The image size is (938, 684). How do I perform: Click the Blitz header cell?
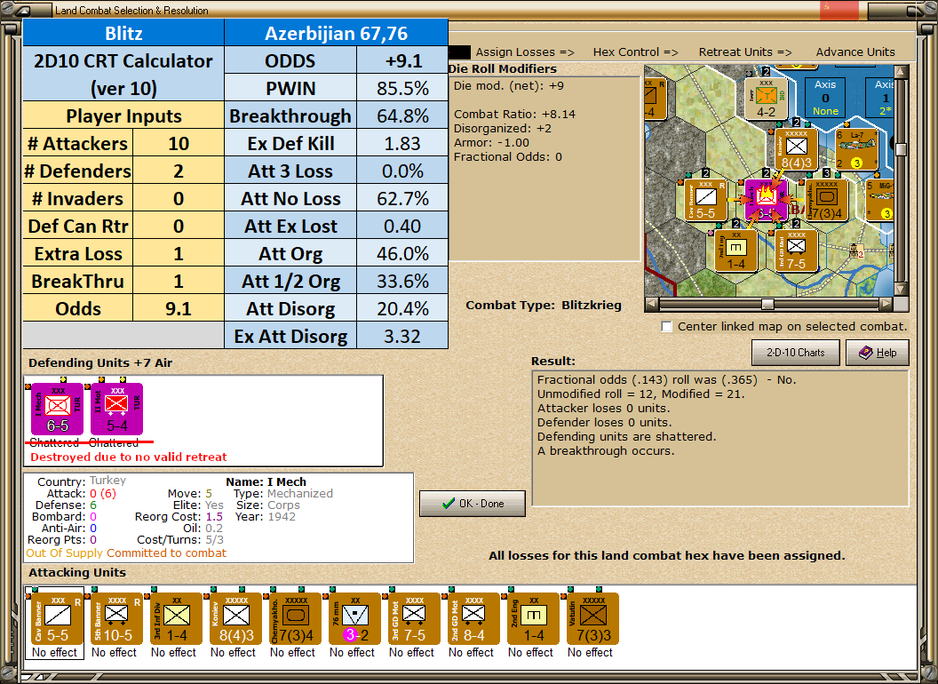coord(123,33)
